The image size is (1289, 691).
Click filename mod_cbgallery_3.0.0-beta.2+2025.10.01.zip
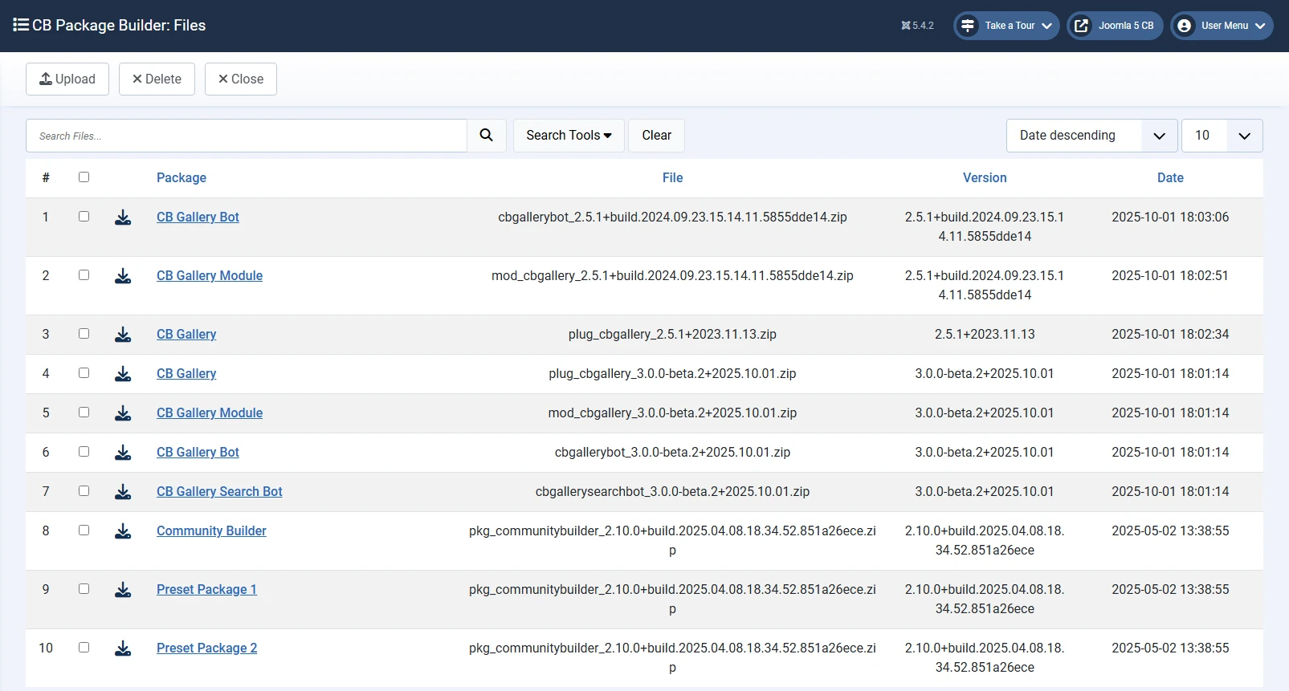672,413
